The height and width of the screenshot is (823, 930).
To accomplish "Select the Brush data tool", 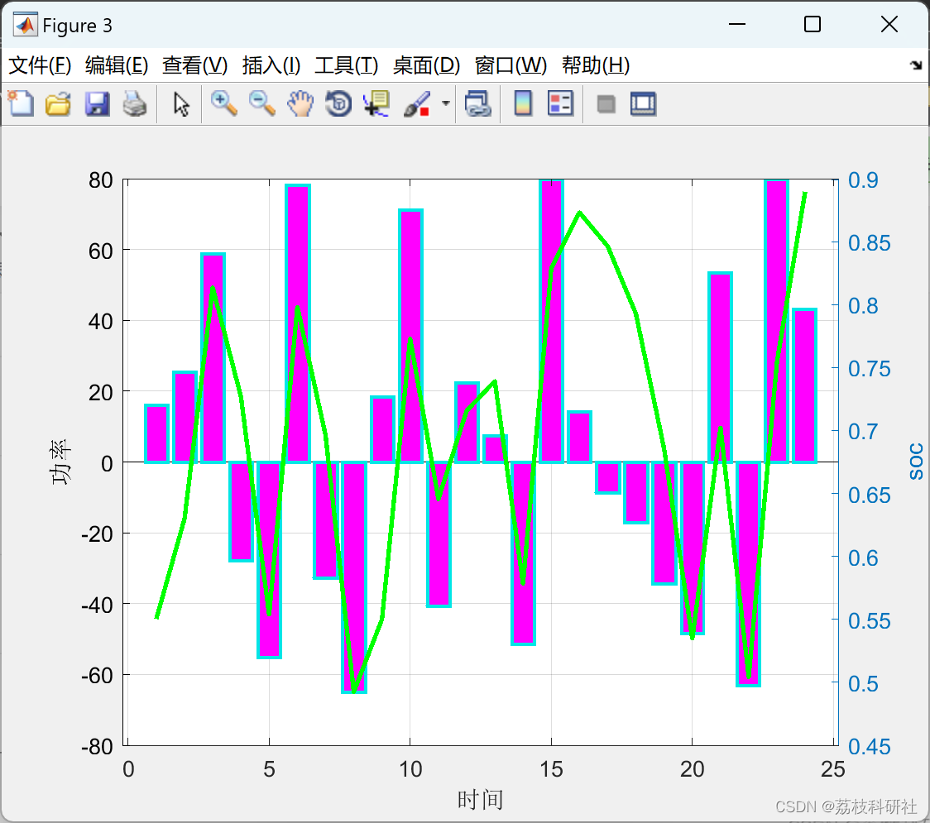I will [x=417, y=103].
